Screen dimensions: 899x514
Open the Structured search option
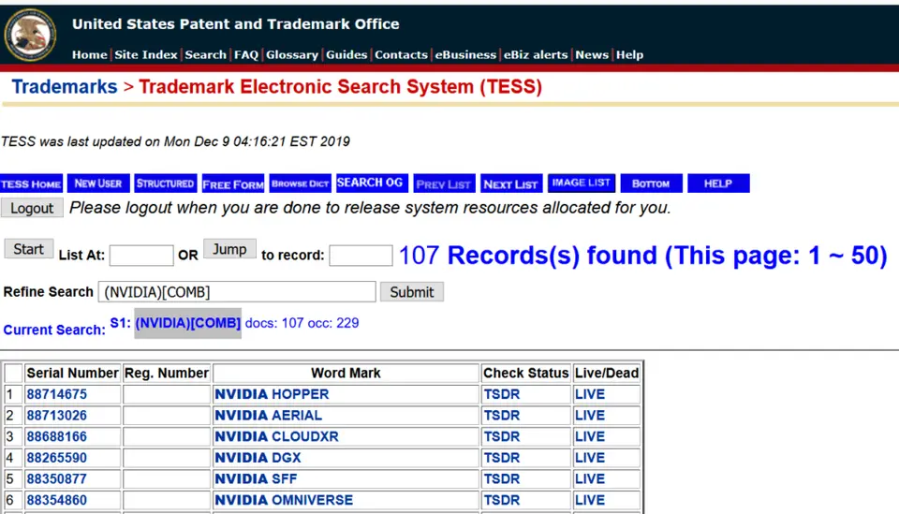165,184
